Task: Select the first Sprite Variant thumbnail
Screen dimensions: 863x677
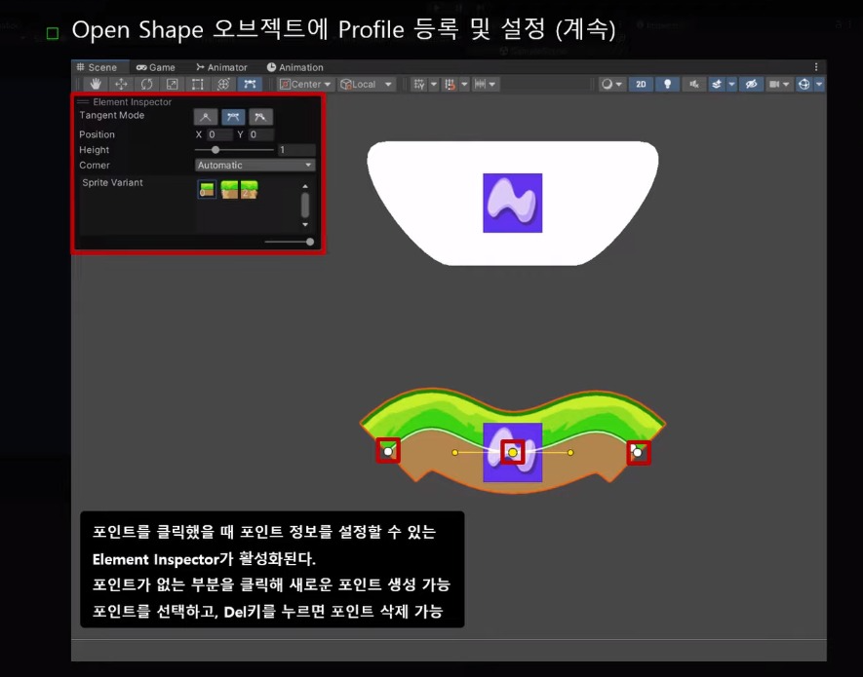Action: point(208,189)
